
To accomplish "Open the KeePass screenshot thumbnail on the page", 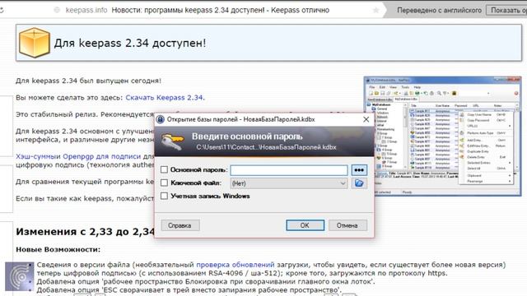I will coord(443,136).
